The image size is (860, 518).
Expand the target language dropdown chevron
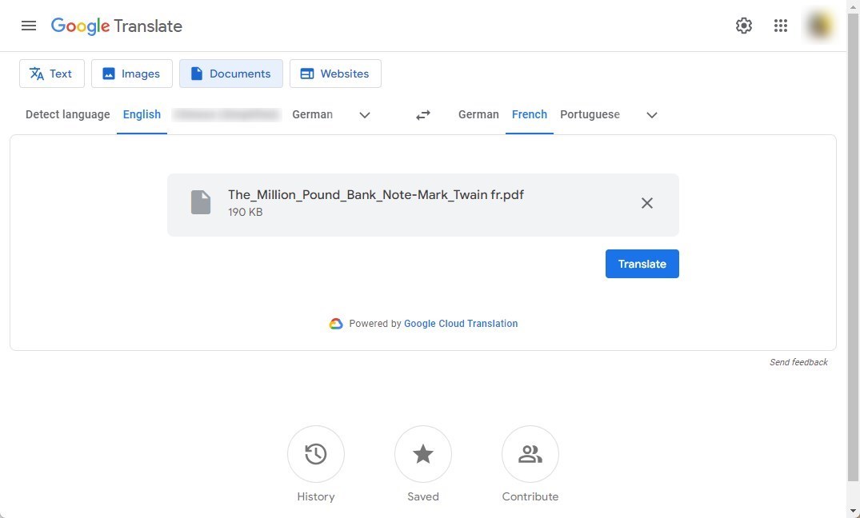pyautogui.click(x=651, y=114)
